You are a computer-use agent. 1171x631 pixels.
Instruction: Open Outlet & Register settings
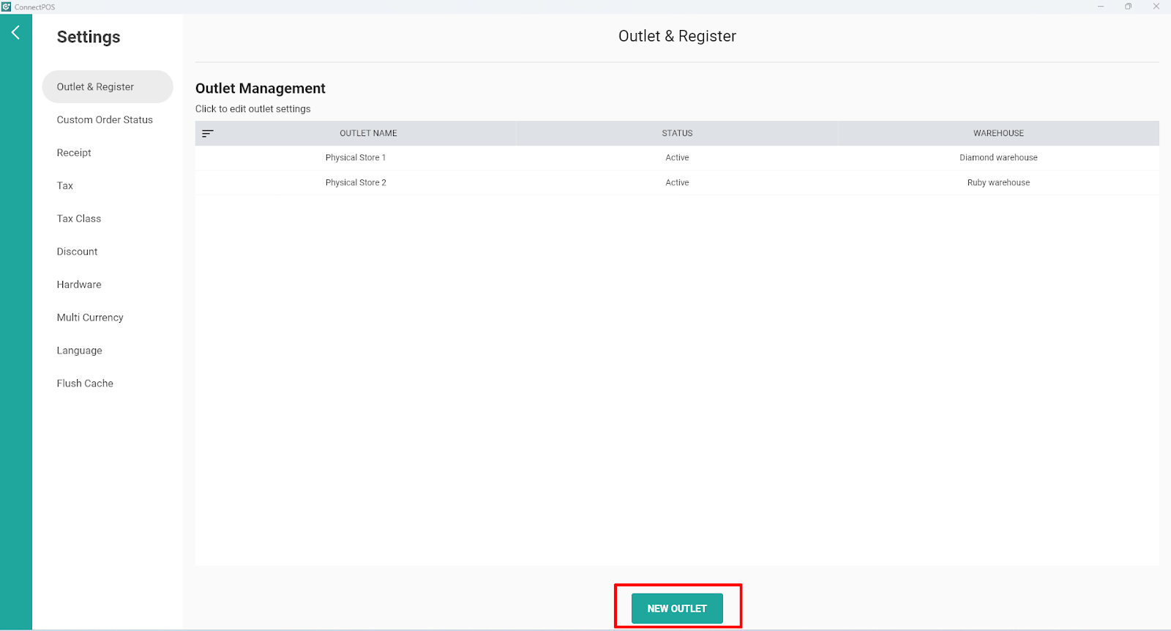click(108, 86)
